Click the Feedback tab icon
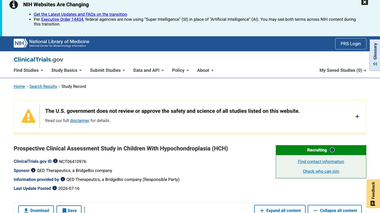The height and width of the screenshot is (213, 380). pos(373,203)
